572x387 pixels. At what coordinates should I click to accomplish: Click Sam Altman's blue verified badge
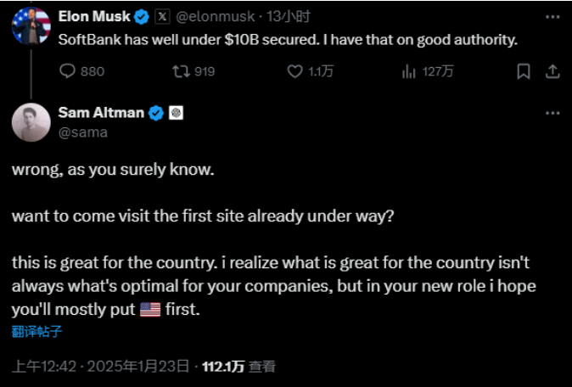coord(157,113)
